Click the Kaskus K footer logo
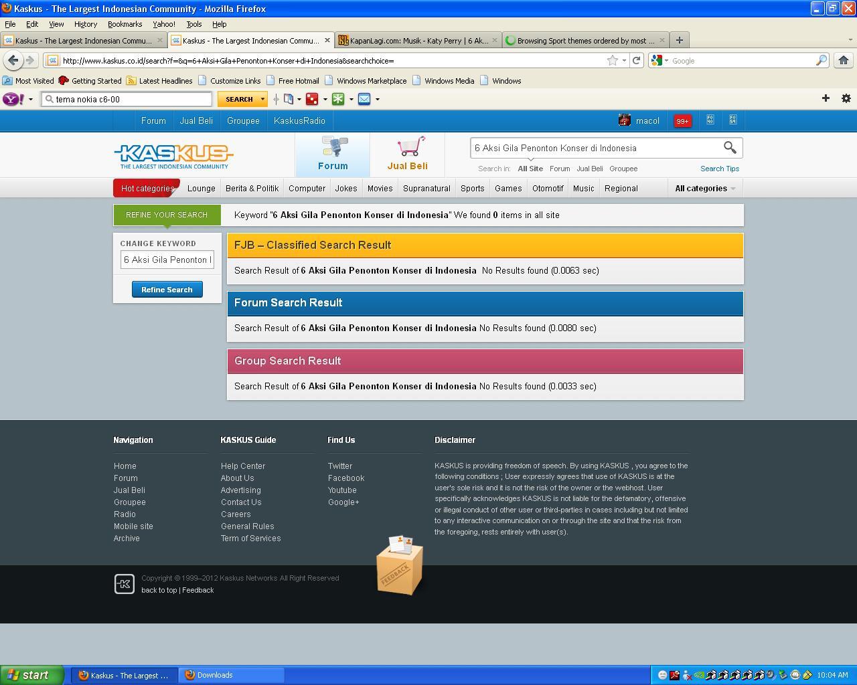Viewport: 857px width, 685px height. point(125,584)
